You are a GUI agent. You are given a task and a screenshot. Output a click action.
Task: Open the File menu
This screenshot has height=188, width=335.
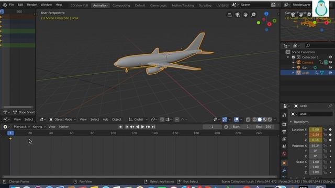point(12,5)
